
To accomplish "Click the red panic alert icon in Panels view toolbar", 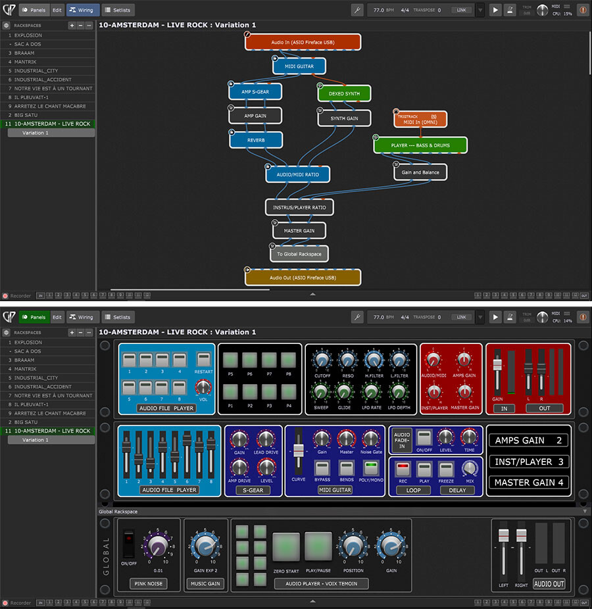I will pyautogui.click(x=583, y=317).
